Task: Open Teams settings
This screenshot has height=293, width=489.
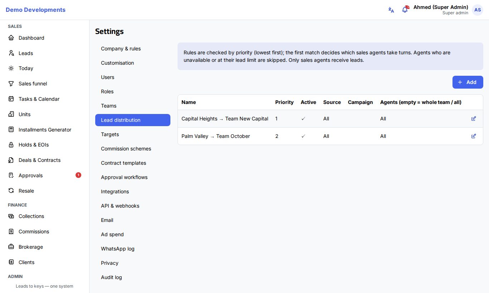Action: (x=133, y=106)
